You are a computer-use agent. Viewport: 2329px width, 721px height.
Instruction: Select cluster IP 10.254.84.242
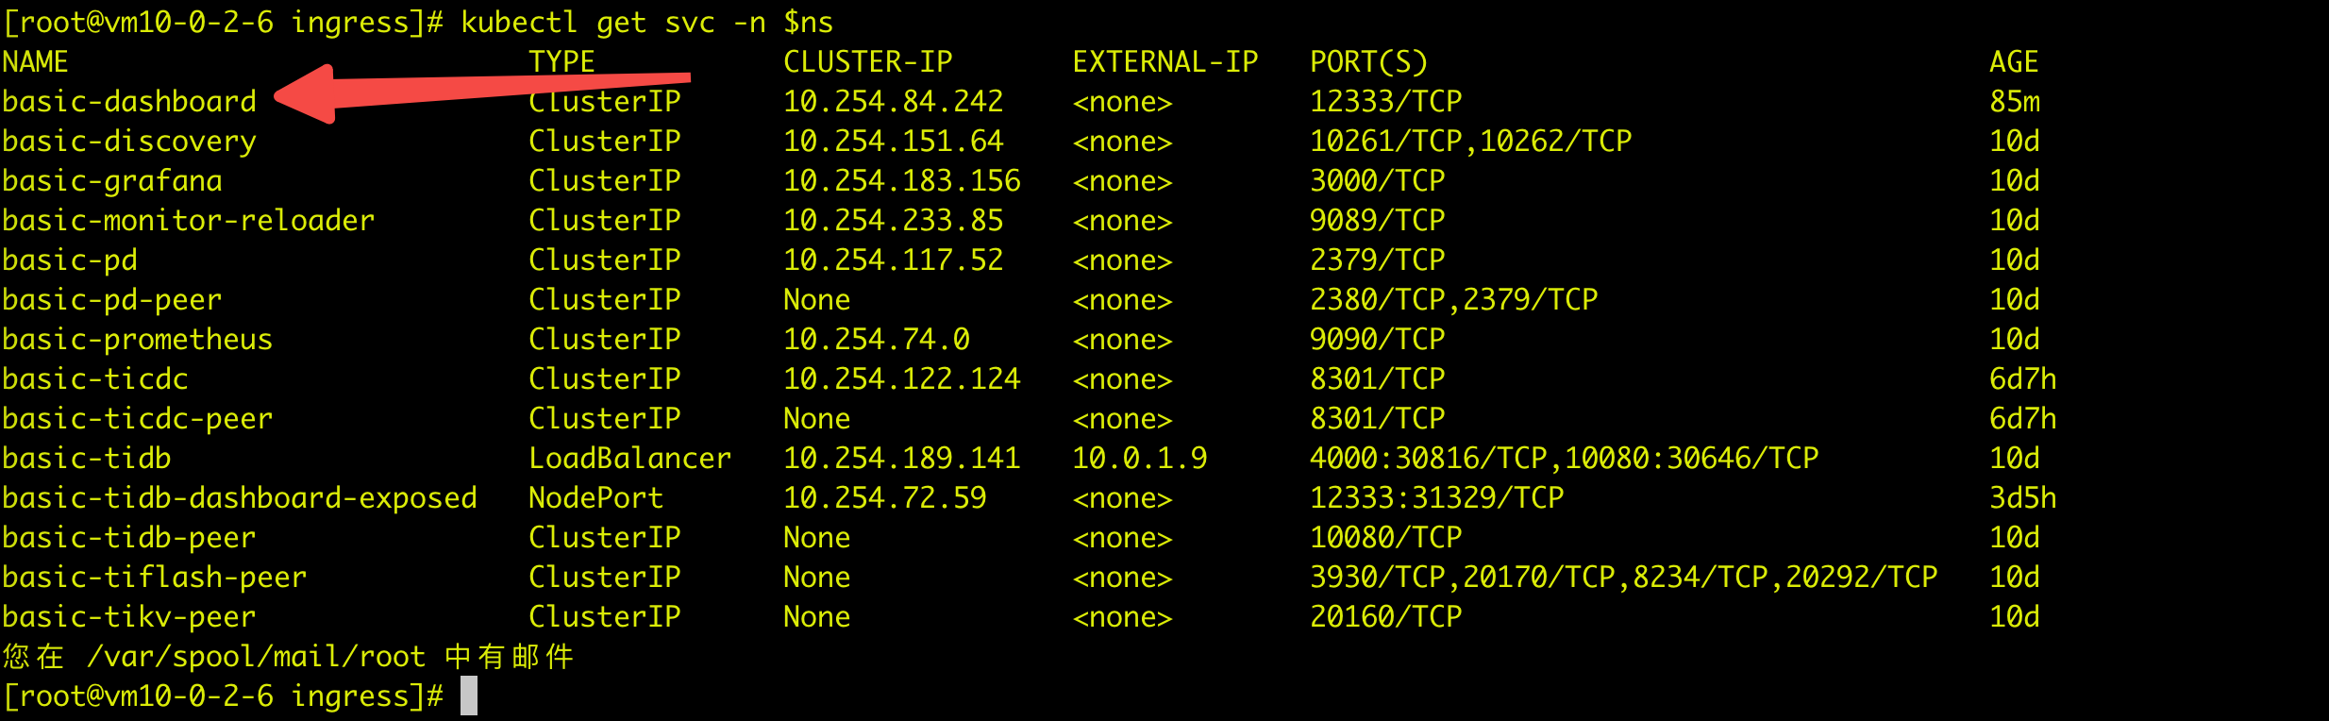pos(894,101)
